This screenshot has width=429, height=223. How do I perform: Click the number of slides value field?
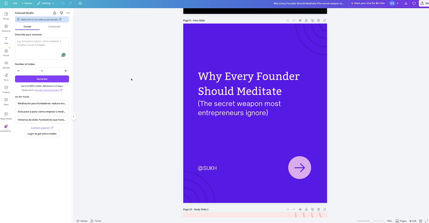click(42, 71)
